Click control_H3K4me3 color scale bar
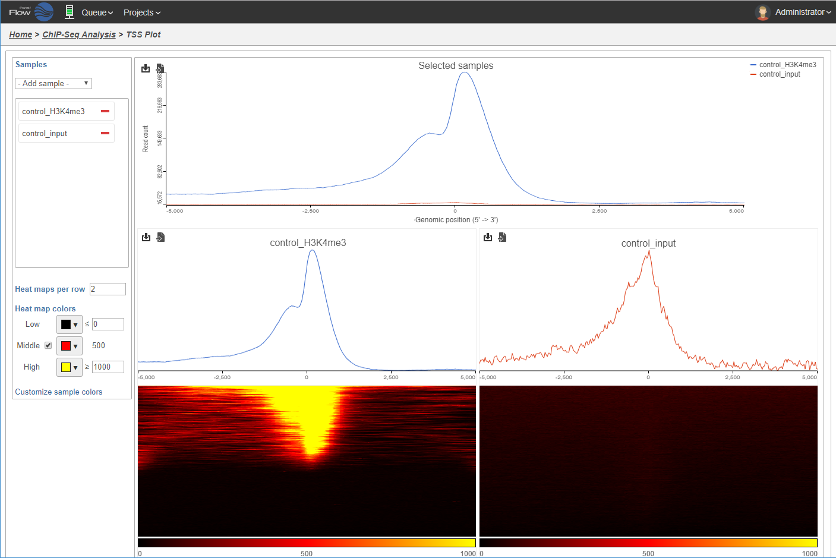836x558 pixels. [x=307, y=543]
